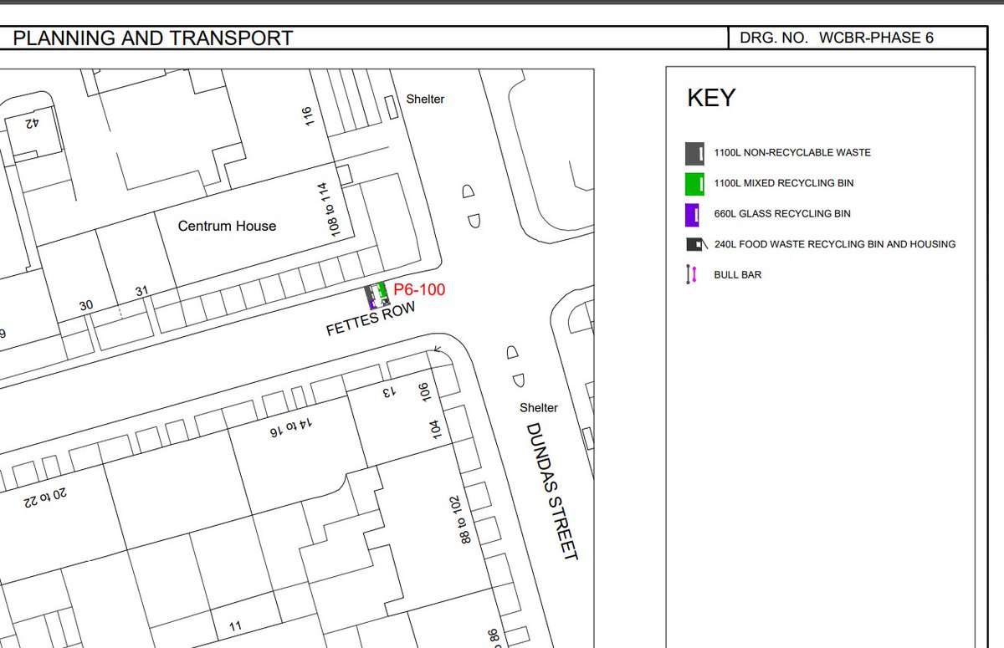This screenshot has height=648, width=1004.
Task: Click the '14 to 16' address label
Action: point(291,427)
